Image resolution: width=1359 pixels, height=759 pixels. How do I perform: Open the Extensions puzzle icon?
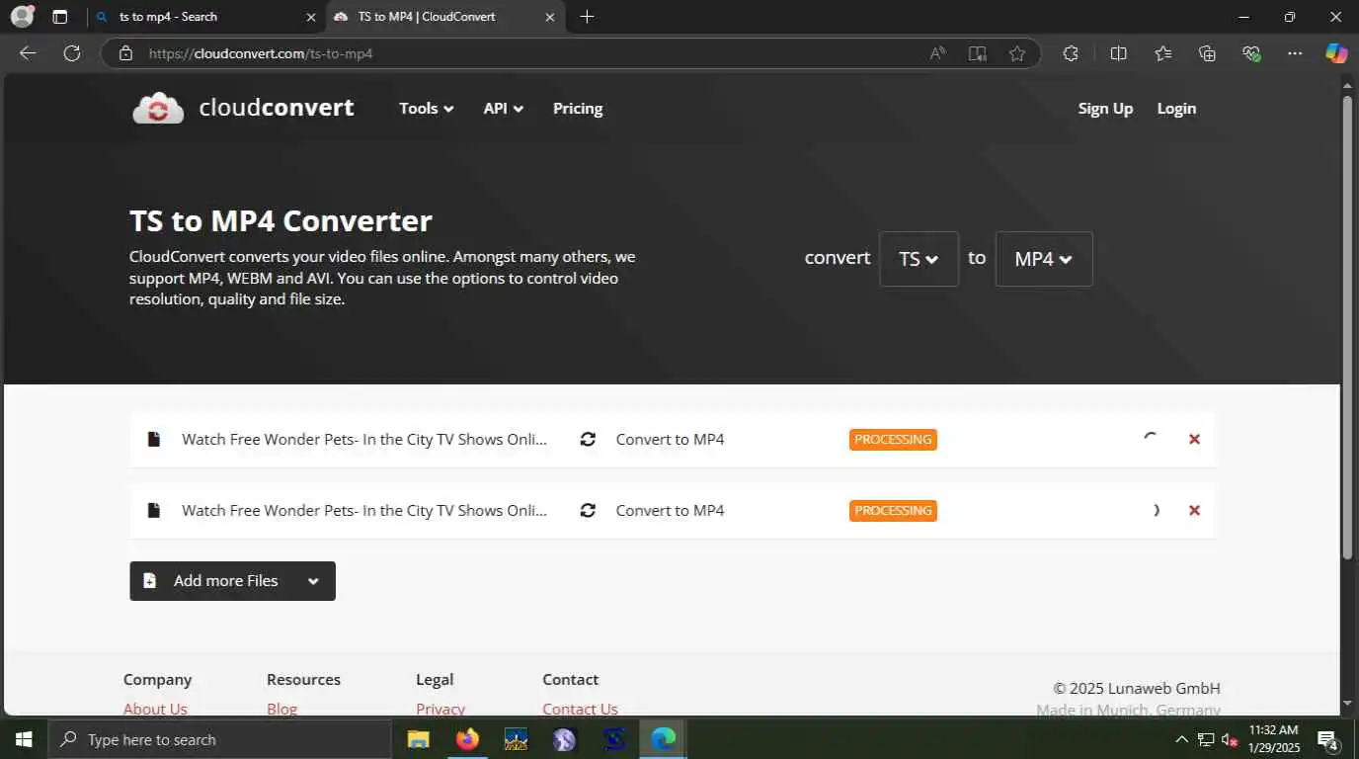click(1071, 53)
